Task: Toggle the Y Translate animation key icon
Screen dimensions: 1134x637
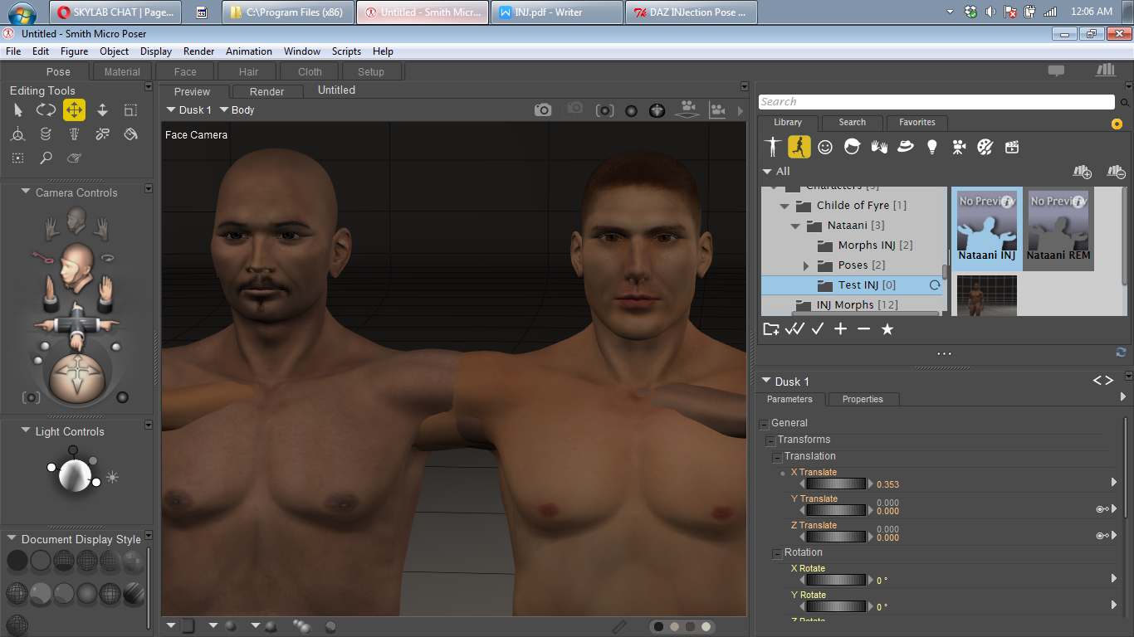Action: [1103, 510]
